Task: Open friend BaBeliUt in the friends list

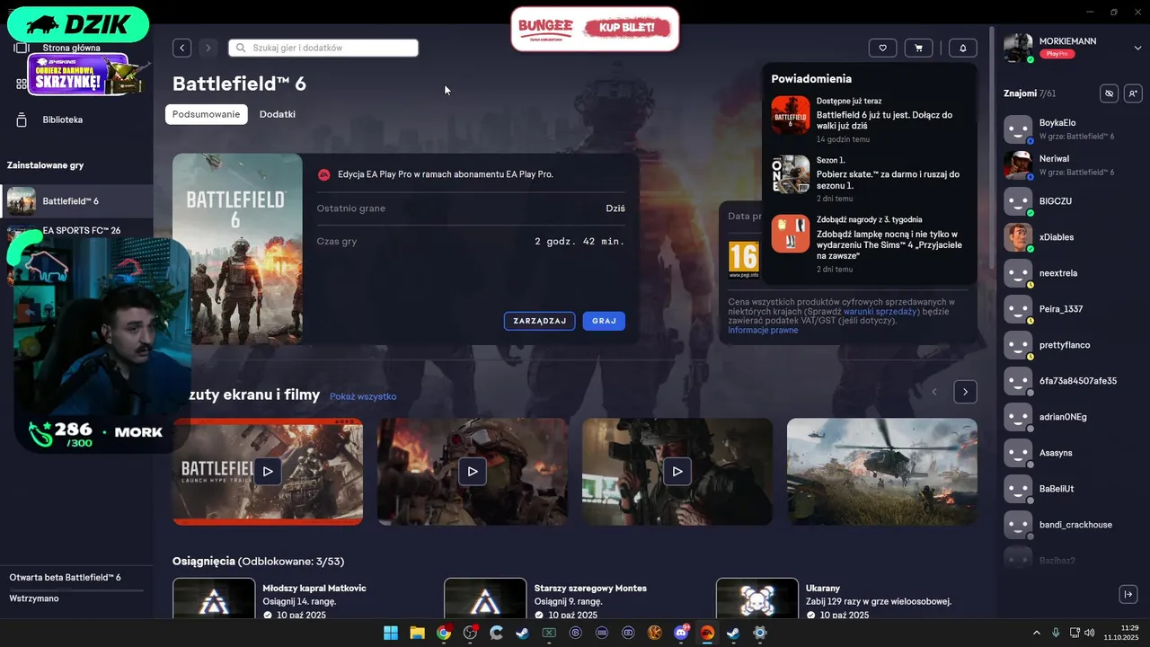Action: pyautogui.click(x=1069, y=489)
